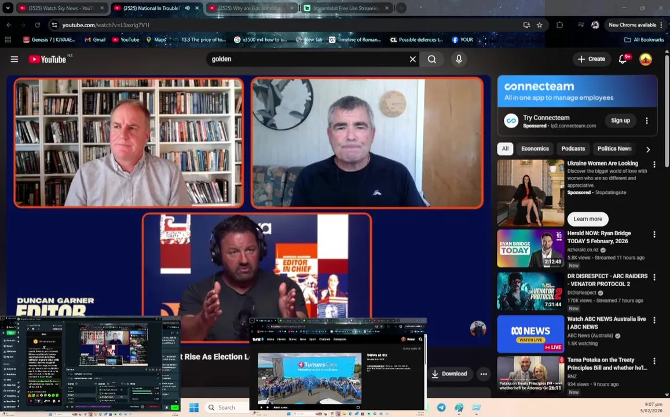Open the connecteam banner advertisement

[577, 91]
